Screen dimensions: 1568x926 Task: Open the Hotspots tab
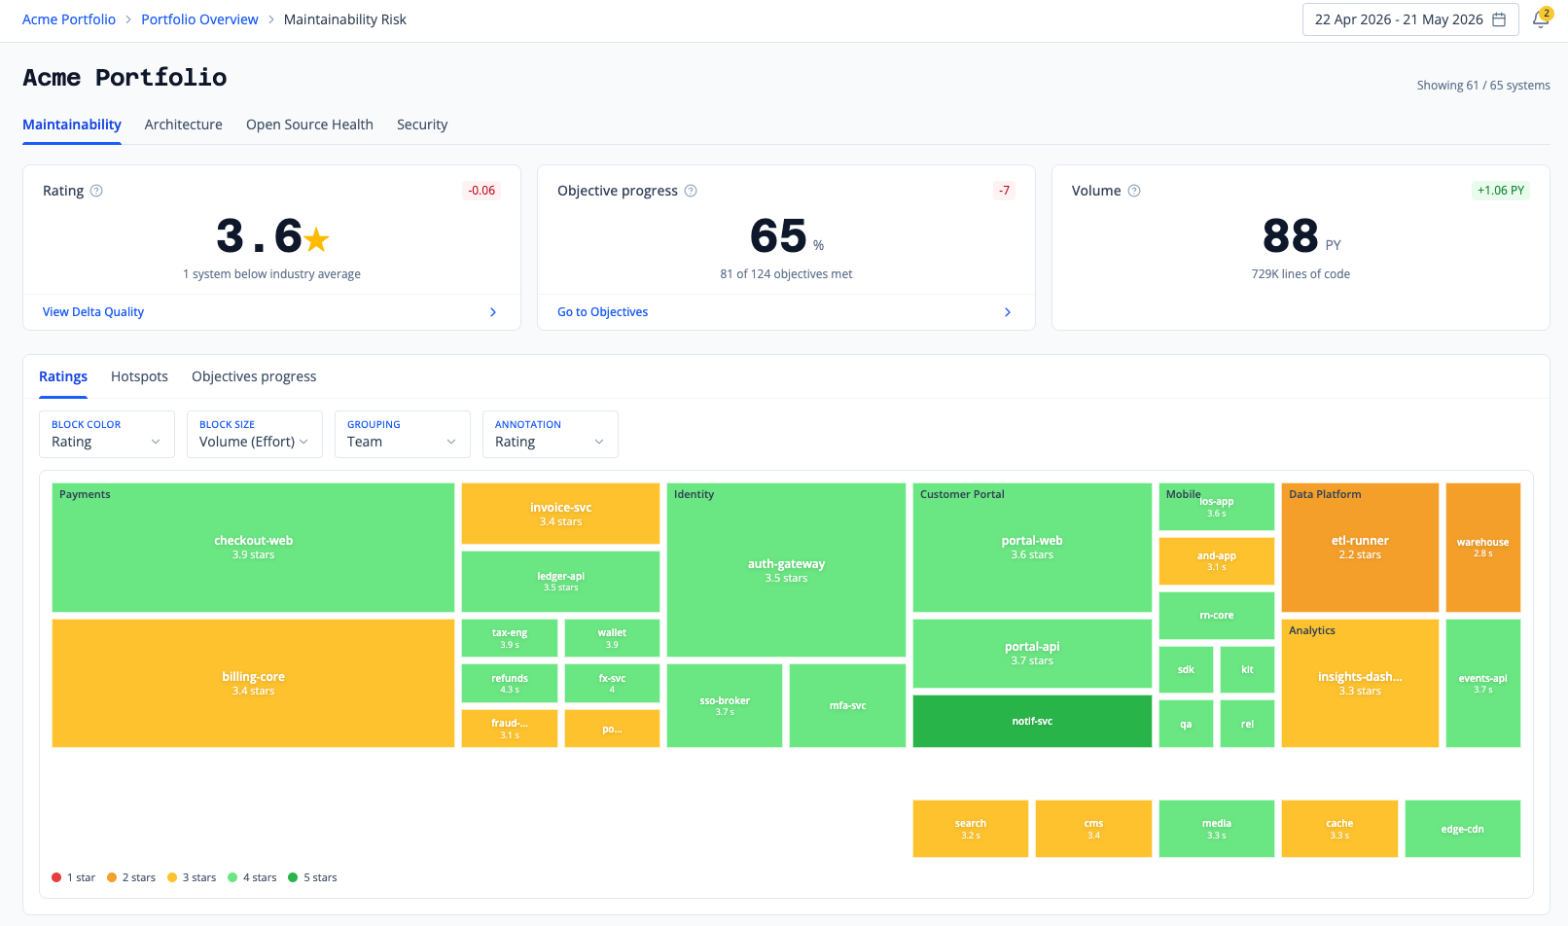coord(139,376)
